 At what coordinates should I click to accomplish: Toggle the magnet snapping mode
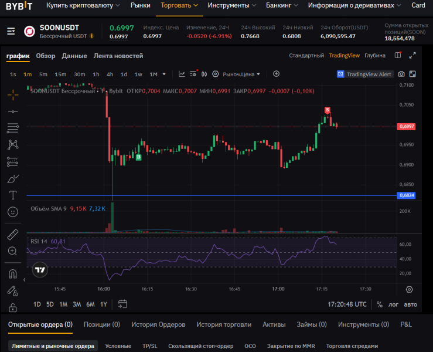[13, 274]
